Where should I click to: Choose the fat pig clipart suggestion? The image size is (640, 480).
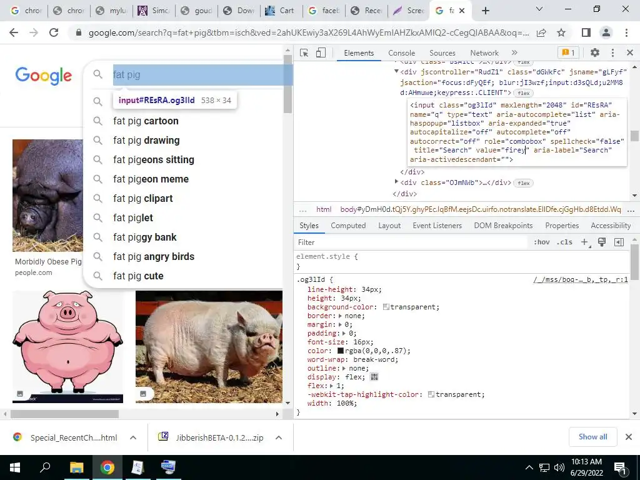click(143, 199)
